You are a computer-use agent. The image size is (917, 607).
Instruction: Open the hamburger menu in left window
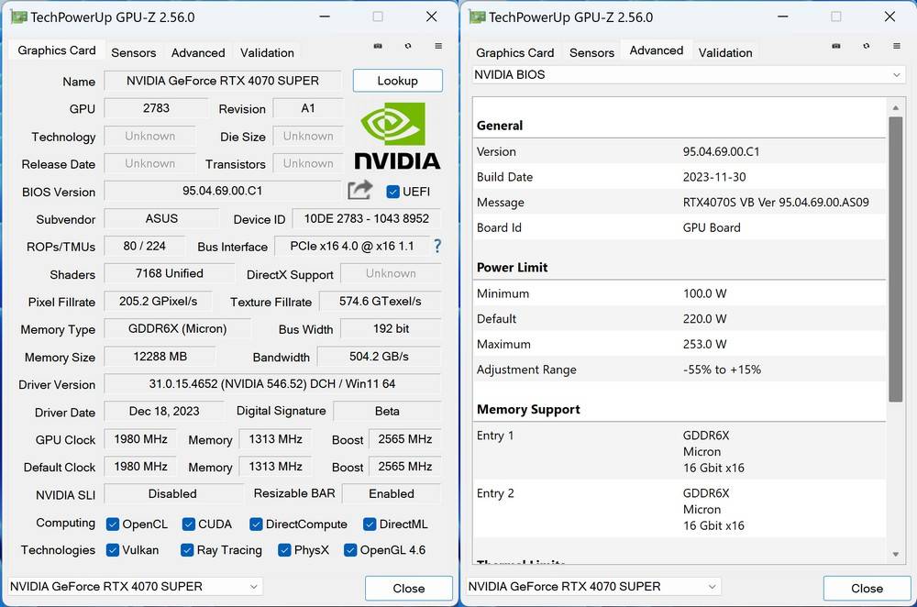(438, 46)
